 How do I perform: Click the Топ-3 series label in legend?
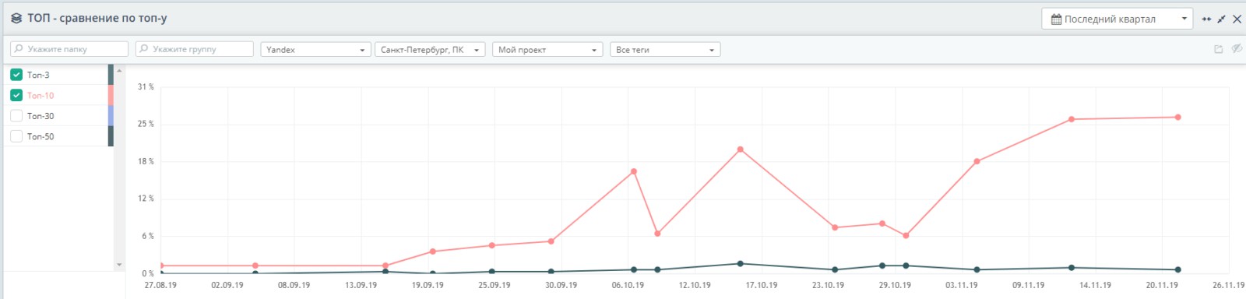coord(38,75)
